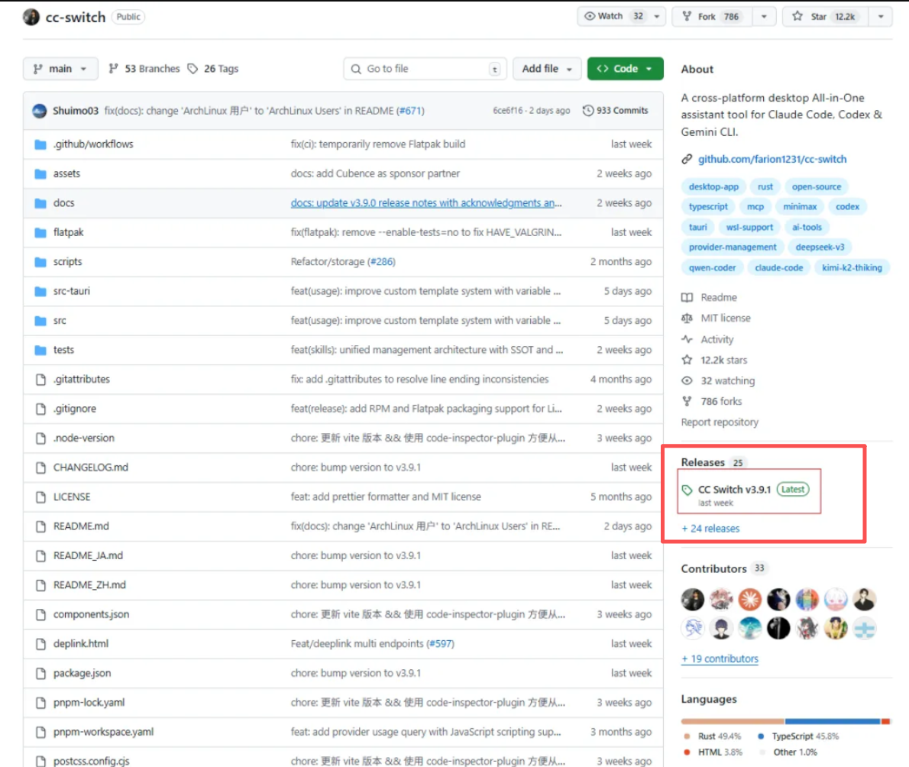Expand the Watch notification options arrow
This screenshot has width=909, height=767.
[657, 16]
